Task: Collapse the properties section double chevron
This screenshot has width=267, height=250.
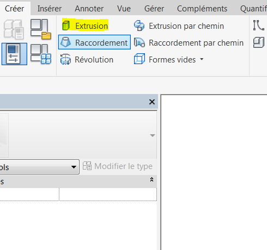Action: click(x=151, y=179)
